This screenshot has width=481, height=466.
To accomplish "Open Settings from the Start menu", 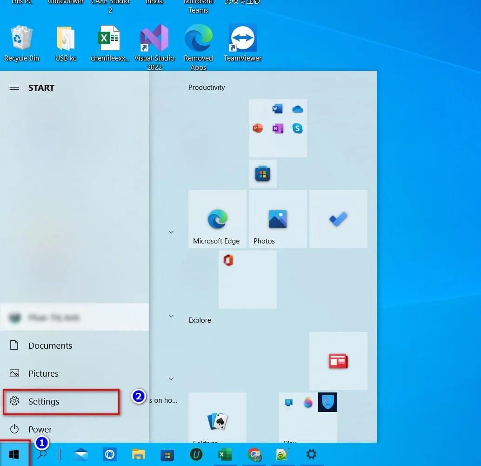I will tap(44, 401).
